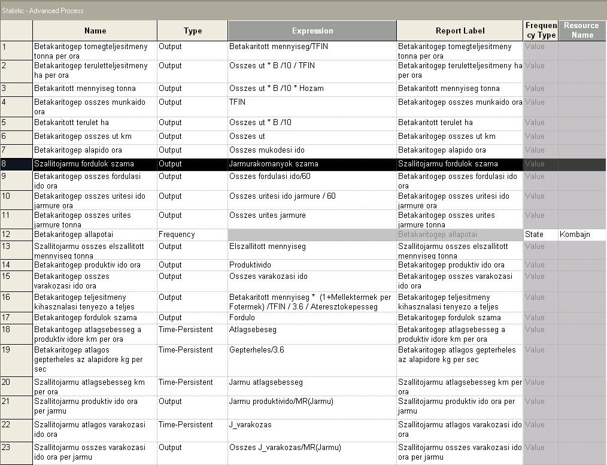The image size is (607, 465).
Task: Click the 'Output' type cell in row 1
Action: coord(192,51)
